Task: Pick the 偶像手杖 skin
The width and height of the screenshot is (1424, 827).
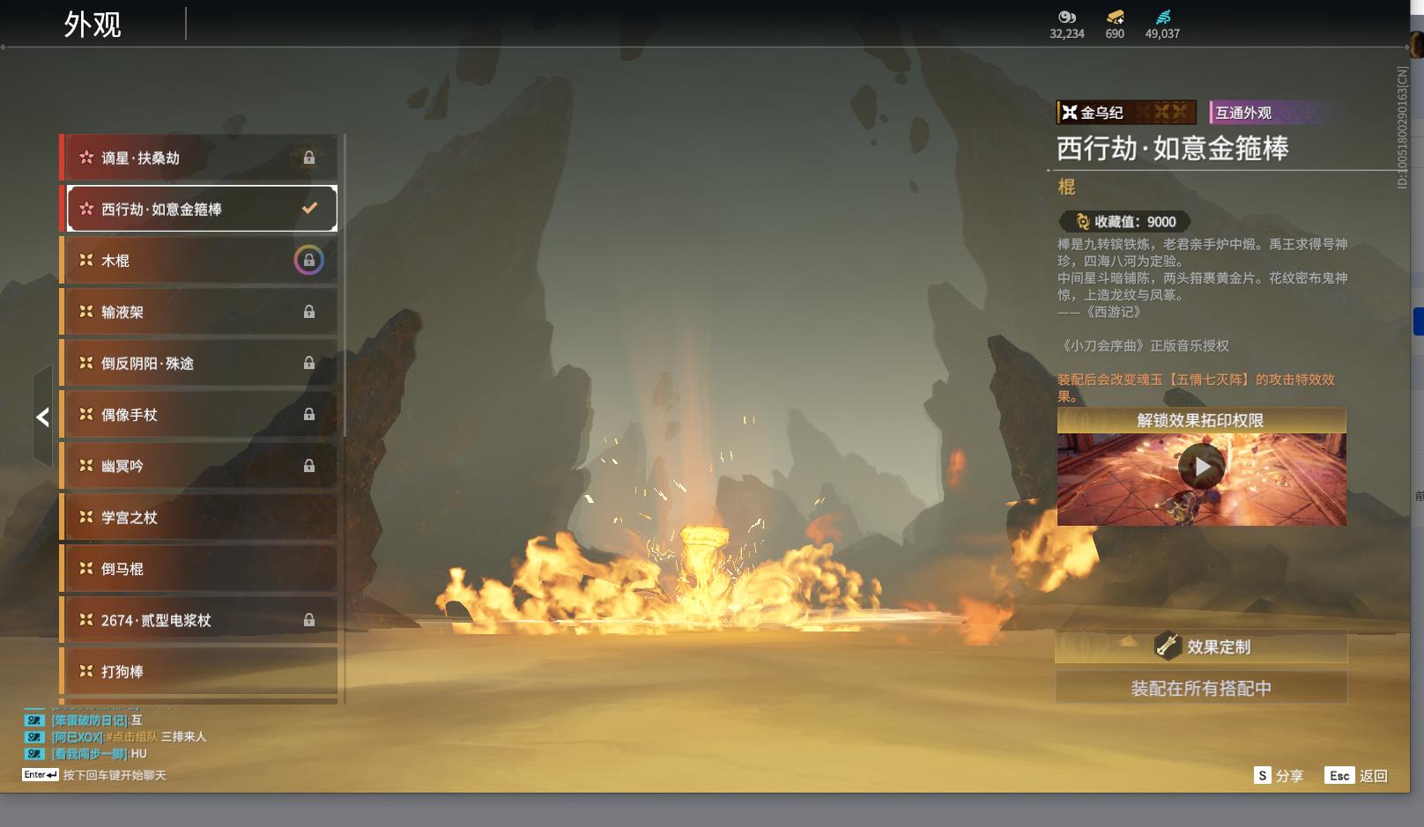Action: click(x=198, y=414)
